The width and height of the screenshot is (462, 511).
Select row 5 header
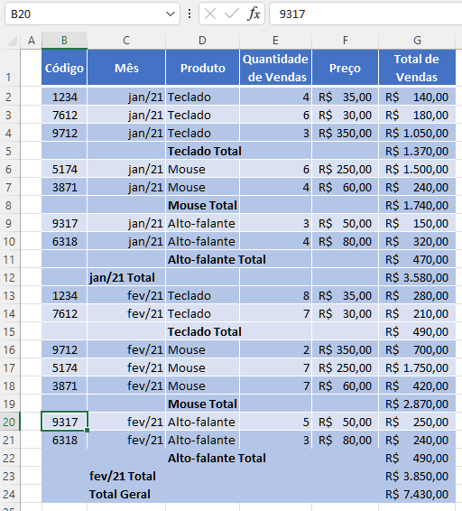pyautogui.click(x=9, y=151)
